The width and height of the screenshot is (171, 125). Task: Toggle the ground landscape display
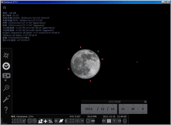point(40,121)
